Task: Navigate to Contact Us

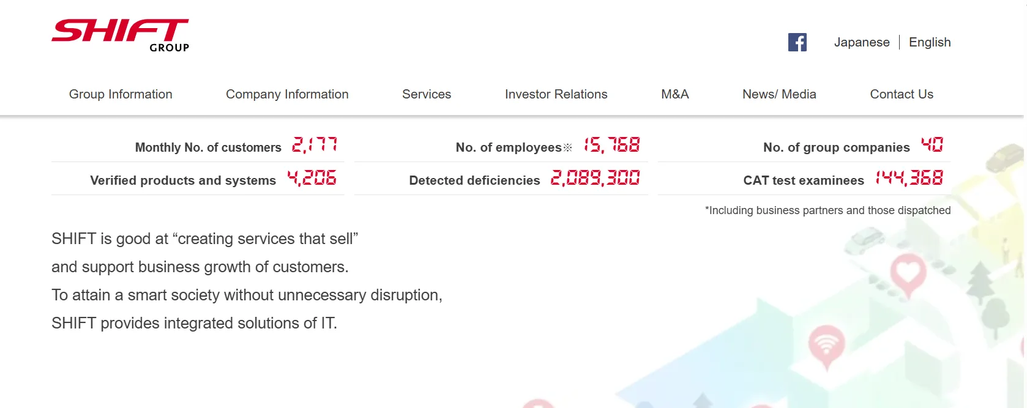Action: coord(902,94)
